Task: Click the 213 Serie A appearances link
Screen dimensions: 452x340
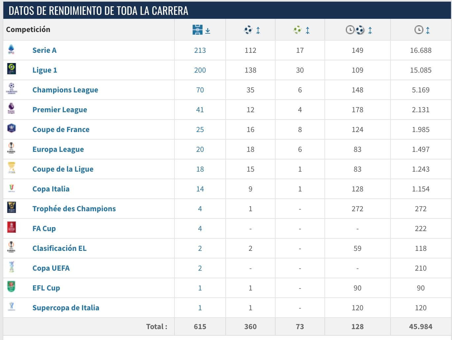Action: tap(200, 50)
